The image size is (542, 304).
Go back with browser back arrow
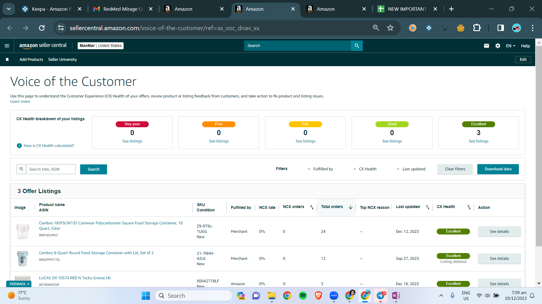[x=10, y=28]
